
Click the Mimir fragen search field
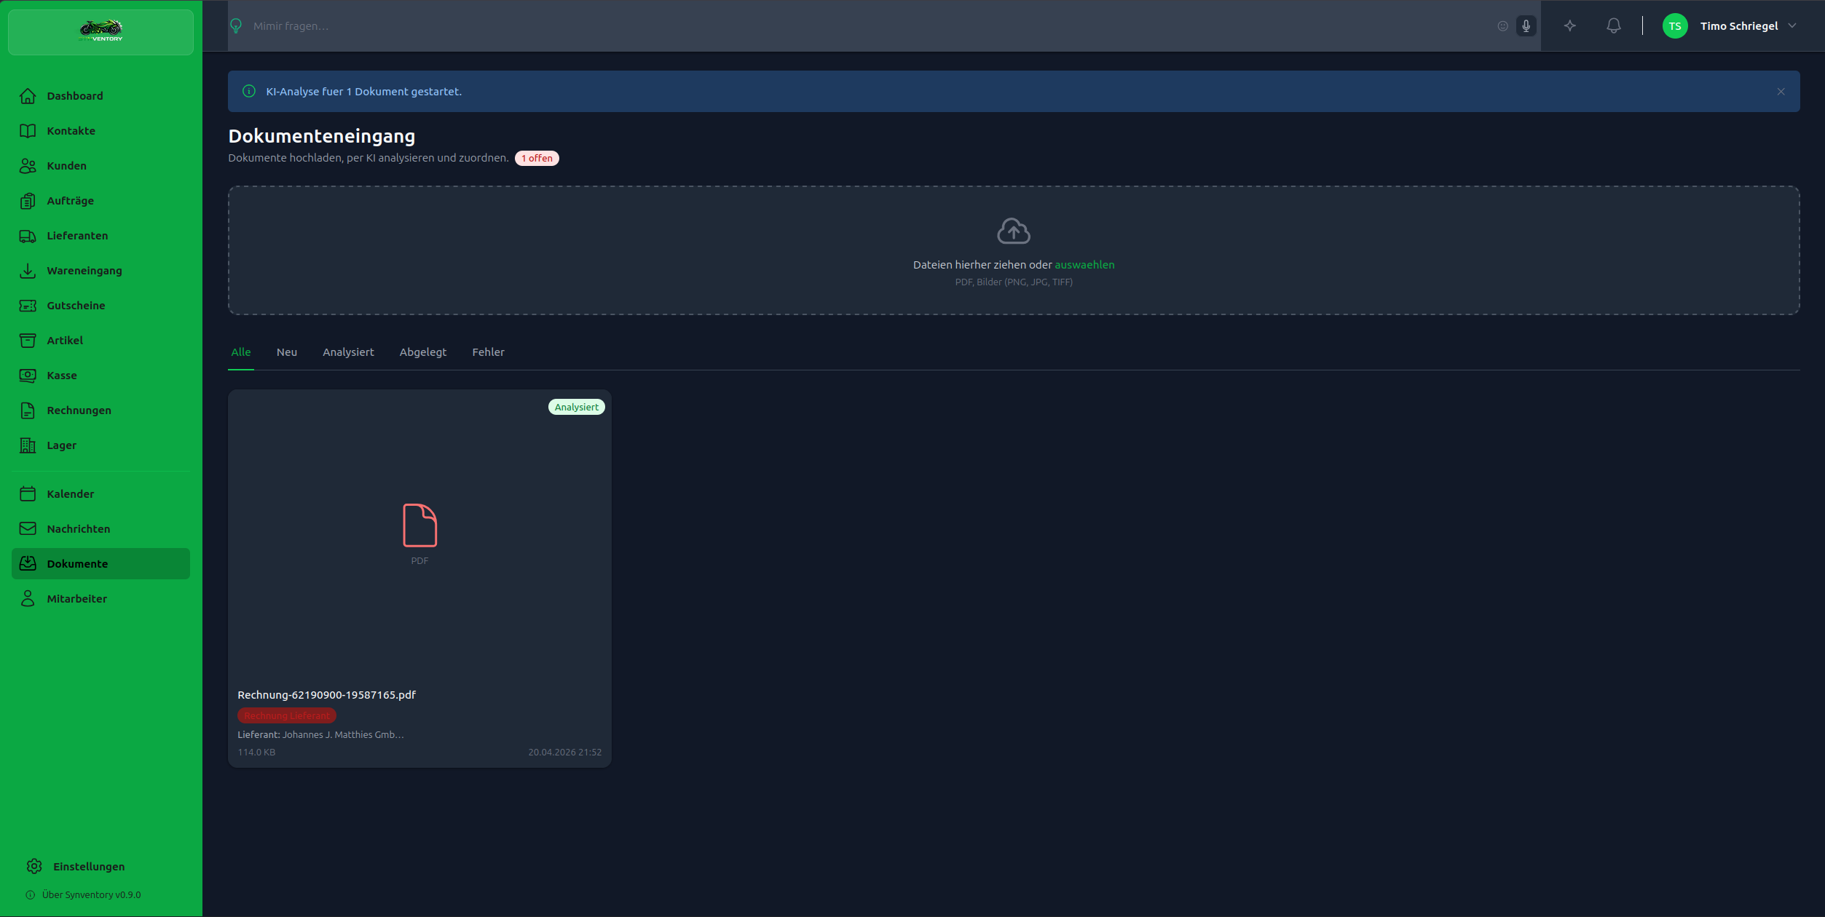(x=867, y=26)
